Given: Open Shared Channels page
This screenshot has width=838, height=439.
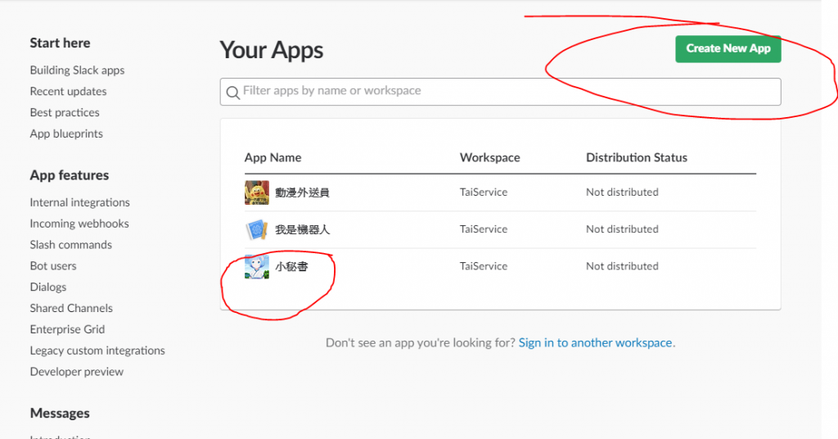Looking at the screenshot, I should click(x=71, y=308).
